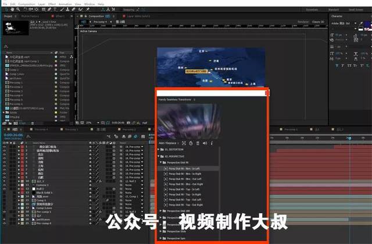Expand Camera 1 layer properties triangle
372x244 pixels.
pos(19,185)
